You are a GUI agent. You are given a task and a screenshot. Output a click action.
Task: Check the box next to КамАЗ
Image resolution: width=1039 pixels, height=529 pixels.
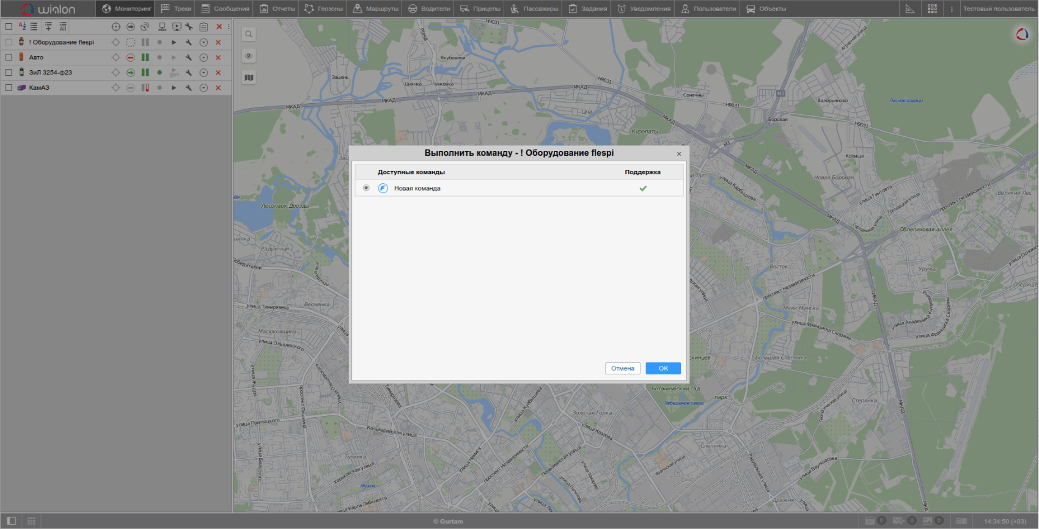coord(9,88)
